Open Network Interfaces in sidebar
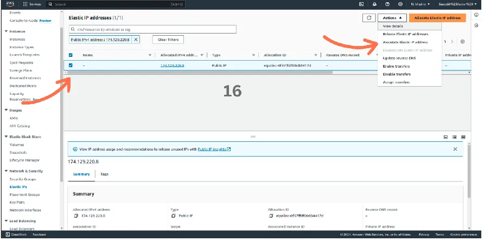Screen dimensions: 484x241 [x=26, y=210]
